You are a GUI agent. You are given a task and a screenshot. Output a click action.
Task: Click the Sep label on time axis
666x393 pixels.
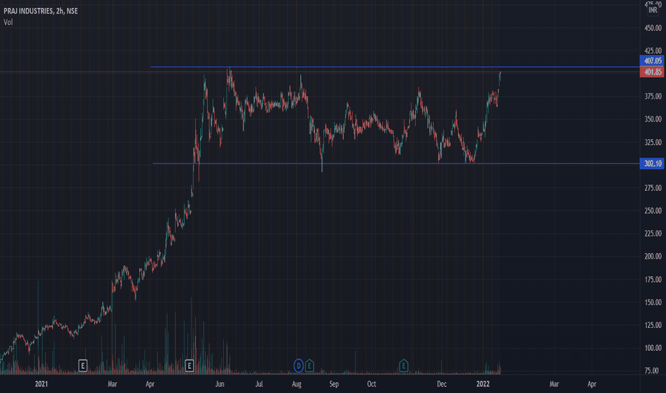pos(334,384)
